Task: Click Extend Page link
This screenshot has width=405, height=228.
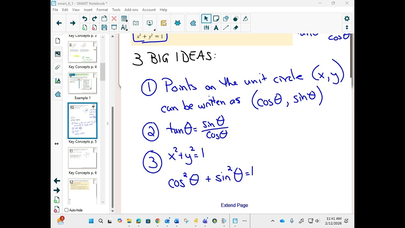Action: point(234,205)
